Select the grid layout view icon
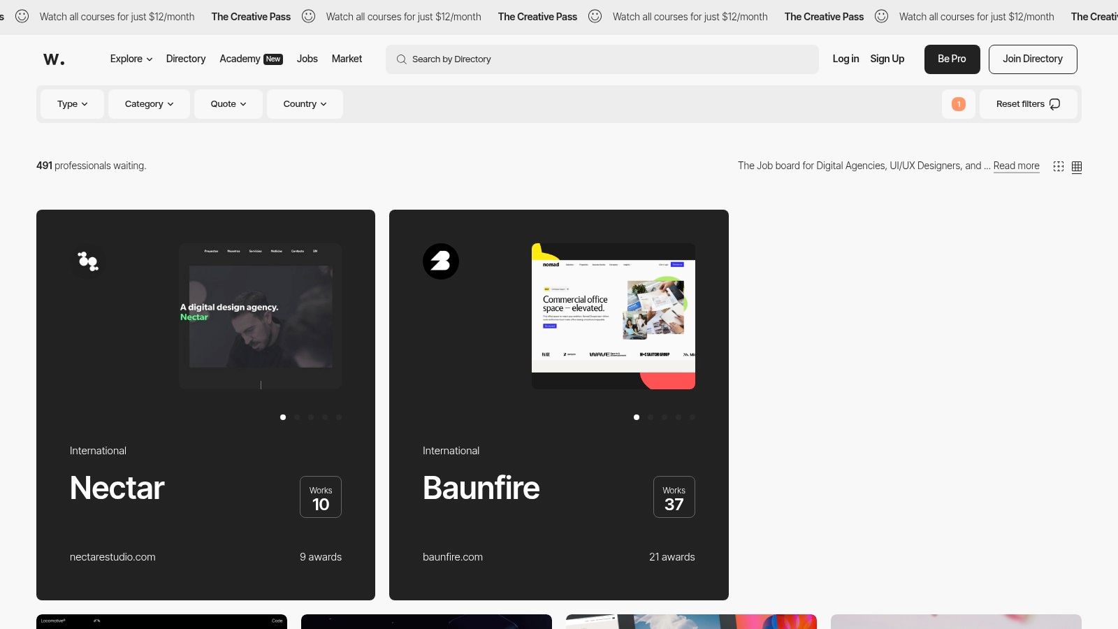The image size is (1118, 629). pos(1077,166)
